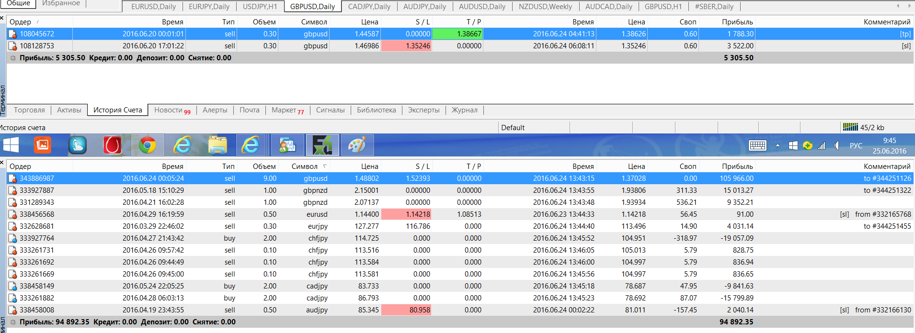
Task: Click profit value -19 057.09
Action: 737,238
